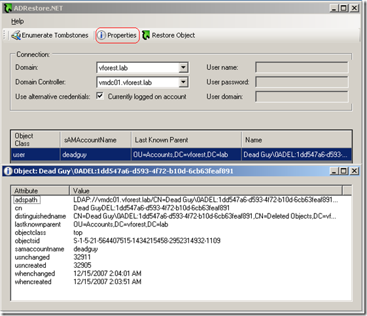Image resolution: width=367 pixels, height=316 pixels.
Task: Click the usncreated value 32905
Action: pyautogui.click(x=82, y=265)
